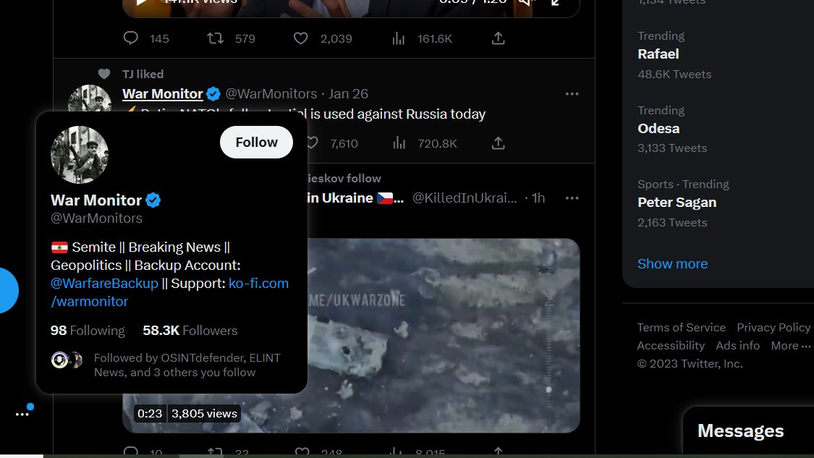
Task: View the 98 Following list
Action: pyautogui.click(x=88, y=331)
